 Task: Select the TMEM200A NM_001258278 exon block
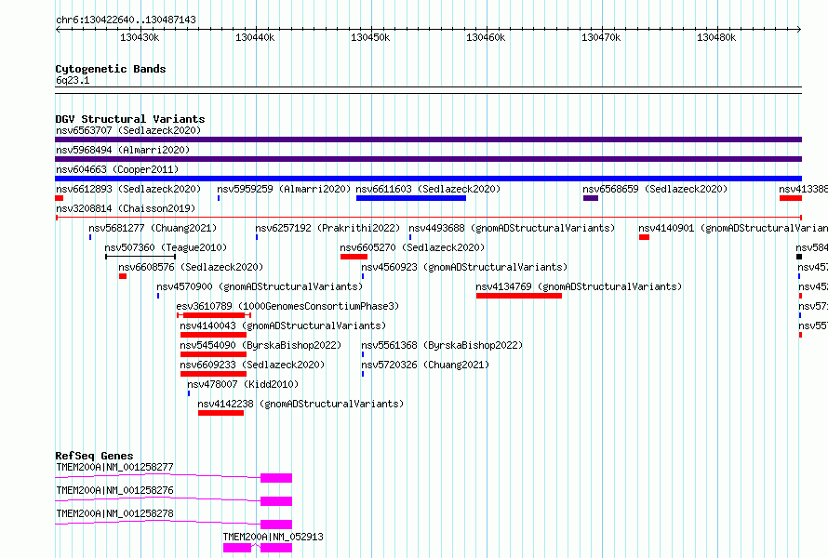276,525
